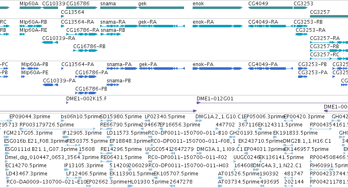Click transcript CG13564-RA

pyautogui.click(x=77, y=22)
